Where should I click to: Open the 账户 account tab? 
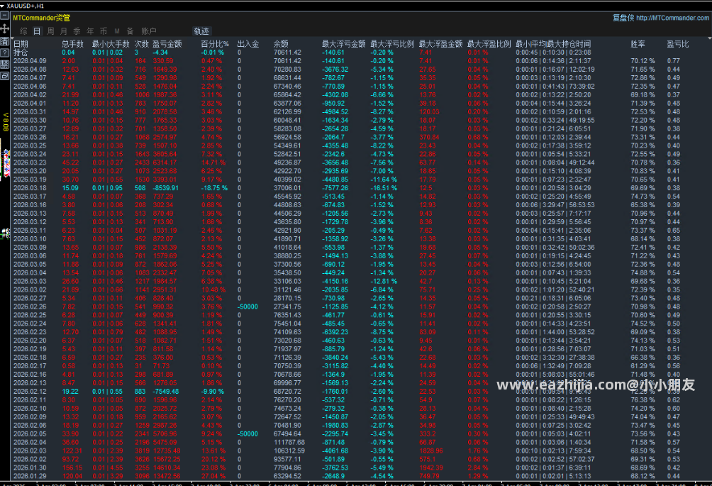148,31
